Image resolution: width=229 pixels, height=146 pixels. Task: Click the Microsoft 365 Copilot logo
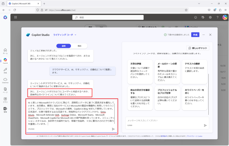tap(5, 17)
